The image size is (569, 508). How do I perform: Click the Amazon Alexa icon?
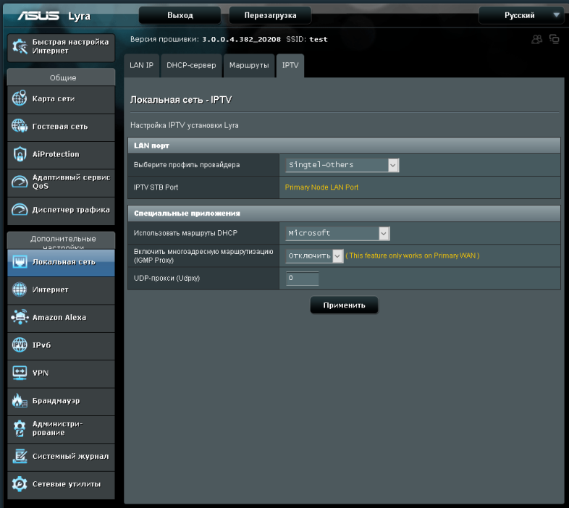[x=20, y=317]
